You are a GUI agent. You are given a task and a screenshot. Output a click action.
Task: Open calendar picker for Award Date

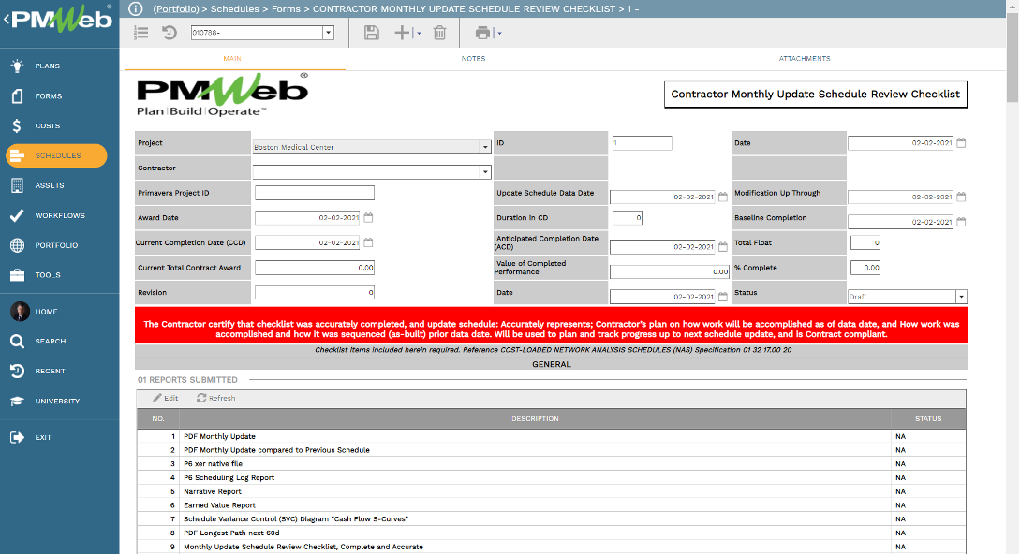(368, 217)
